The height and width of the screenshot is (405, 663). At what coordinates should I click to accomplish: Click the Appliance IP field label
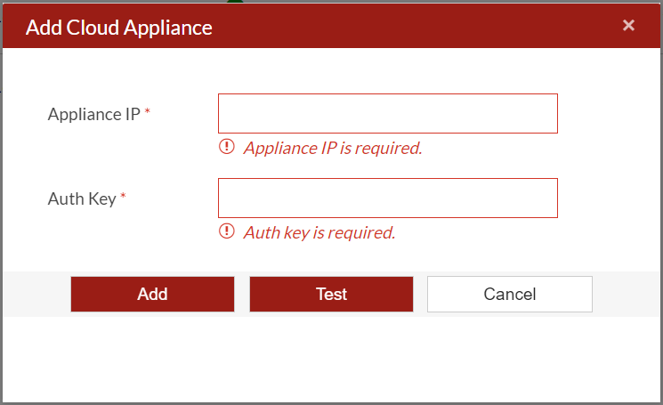click(93, 114)
